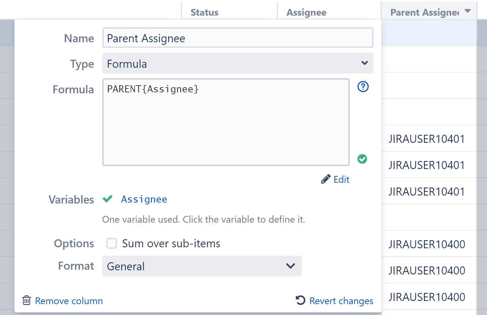Select the Assignee column header
The width and height of the screenshot is (487, 315).
(x=306, y=12)
